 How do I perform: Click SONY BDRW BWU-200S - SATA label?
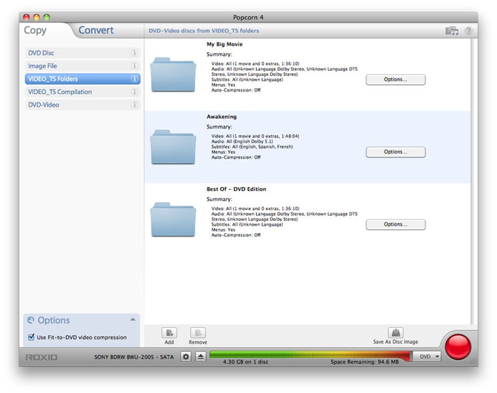[x=134, y=357]
